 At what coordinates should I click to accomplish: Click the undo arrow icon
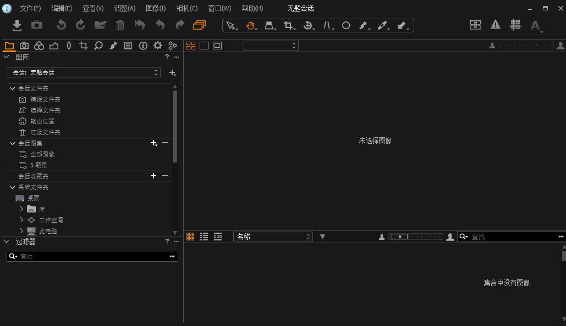tap(160, 25)
